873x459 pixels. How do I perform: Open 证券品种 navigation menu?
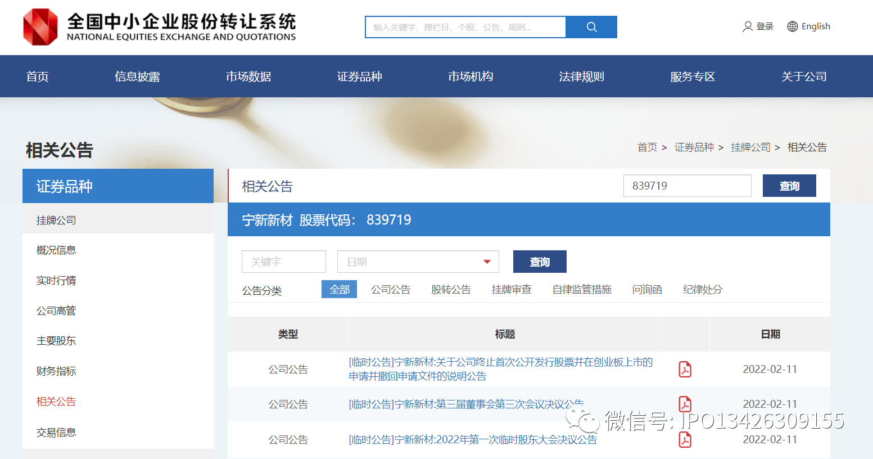pos(360,76)
